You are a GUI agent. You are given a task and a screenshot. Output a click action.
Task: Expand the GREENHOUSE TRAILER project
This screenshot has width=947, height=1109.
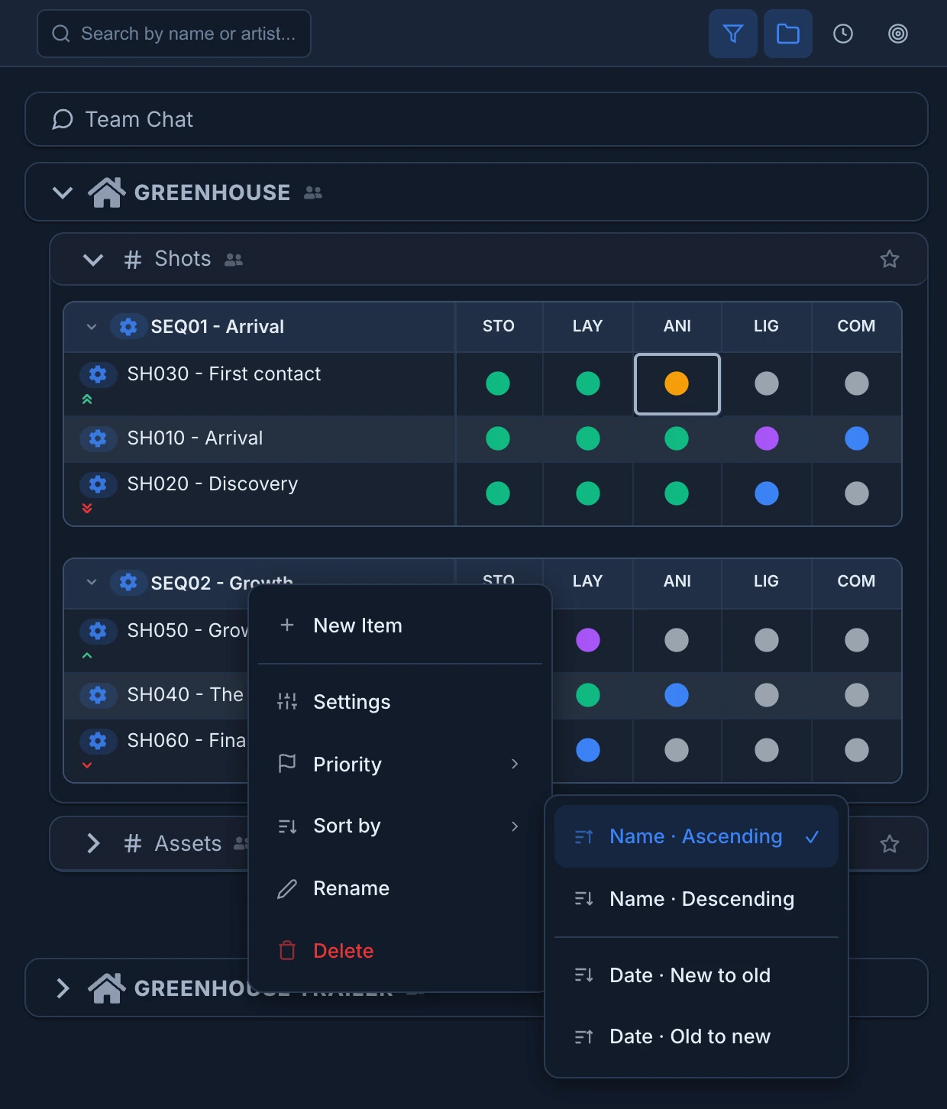click(63, 988)
